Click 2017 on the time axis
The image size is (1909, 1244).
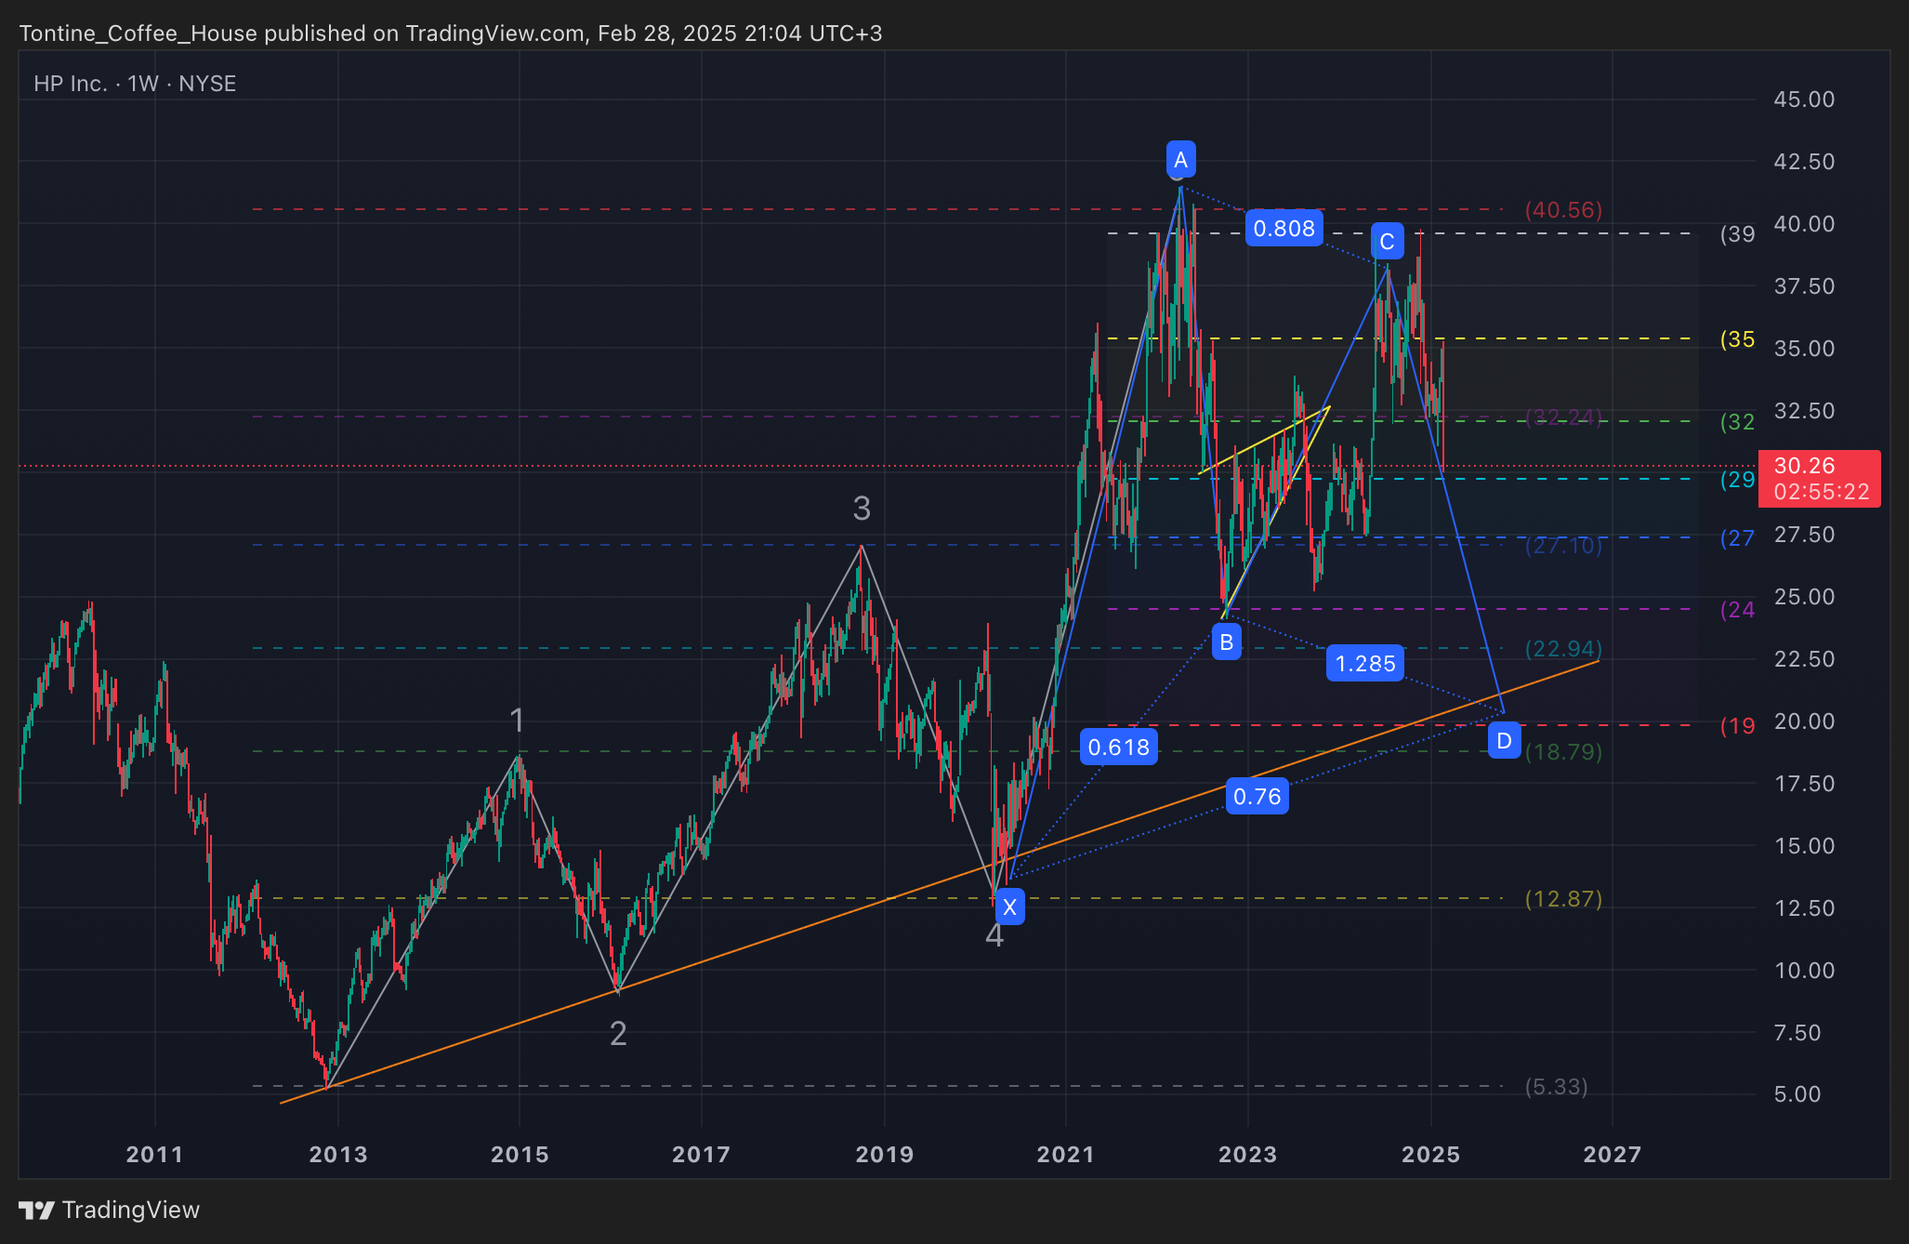(701, 1155)
